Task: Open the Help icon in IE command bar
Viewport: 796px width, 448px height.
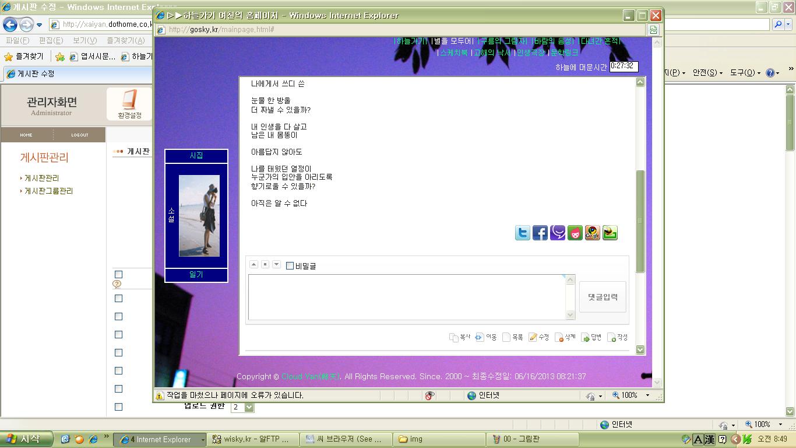Action: coord(770,73)
